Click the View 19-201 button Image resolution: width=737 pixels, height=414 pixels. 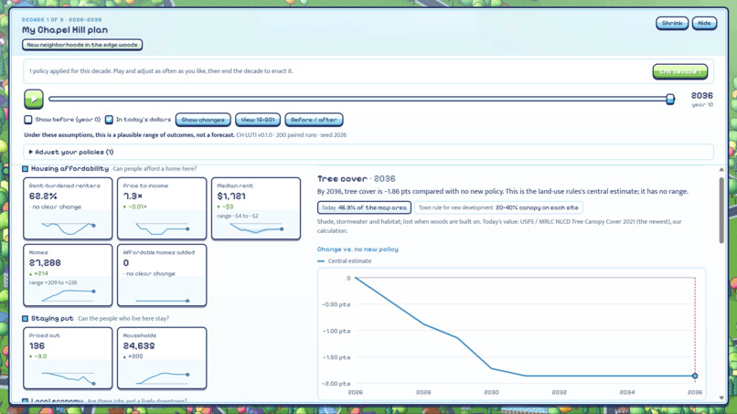click(x=258, y=120)
